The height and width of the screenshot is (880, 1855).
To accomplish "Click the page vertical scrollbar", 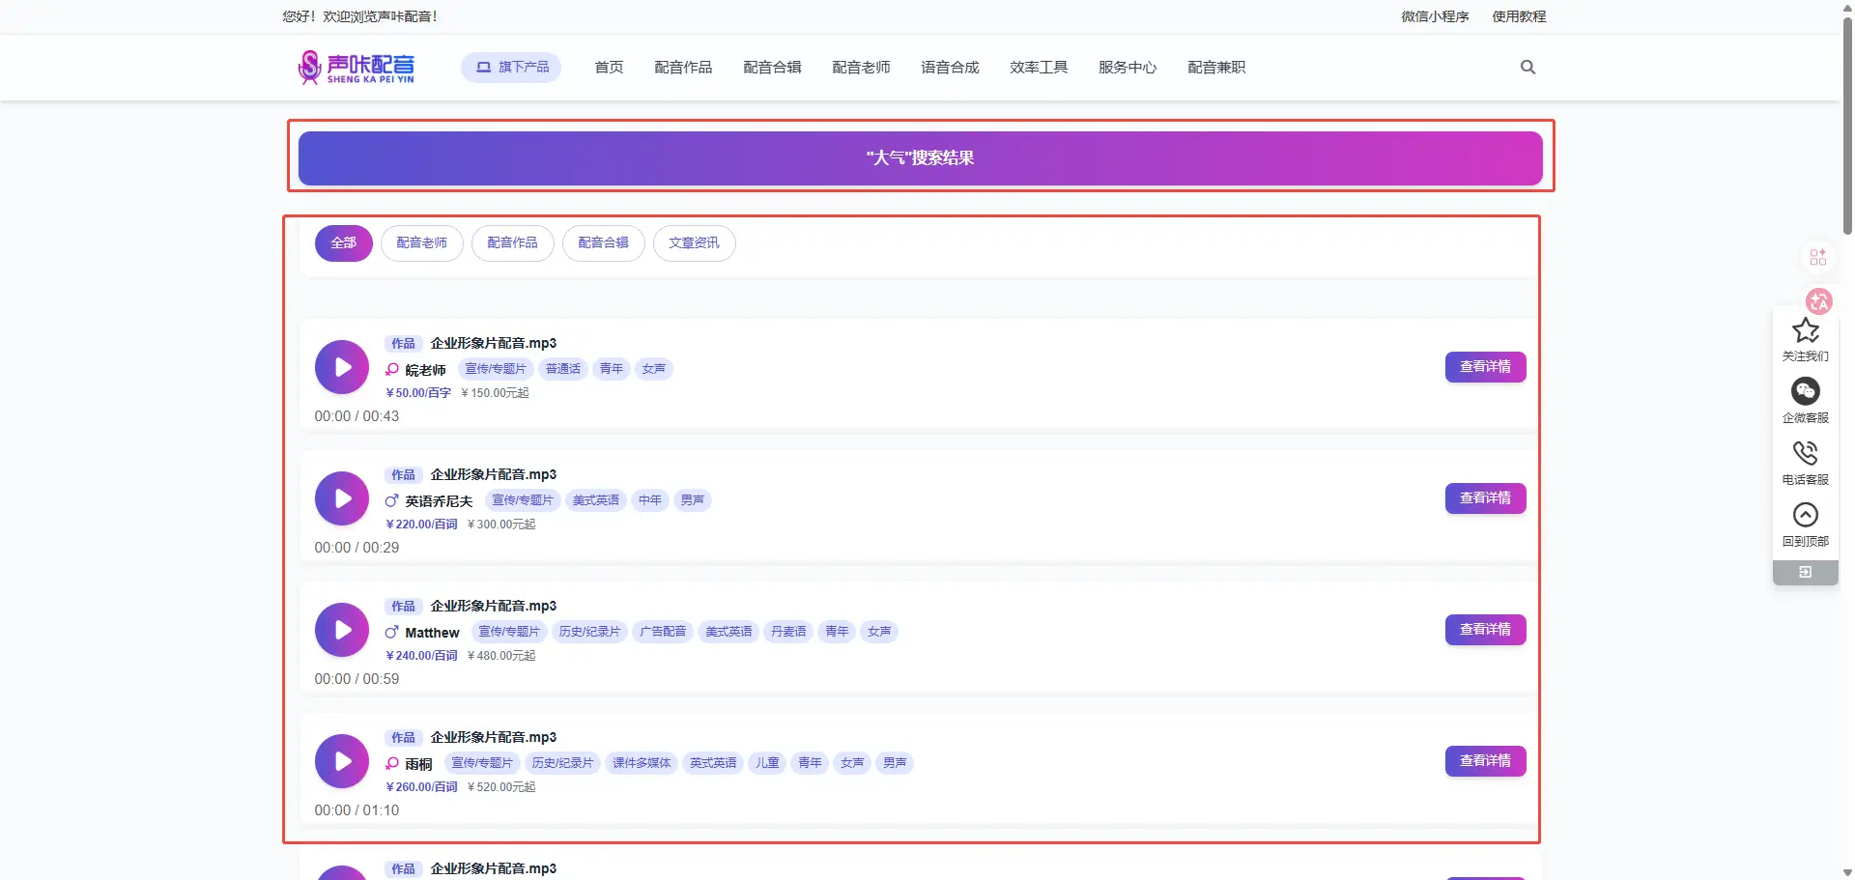I will pyautogui.click(x=1847, y=126).
